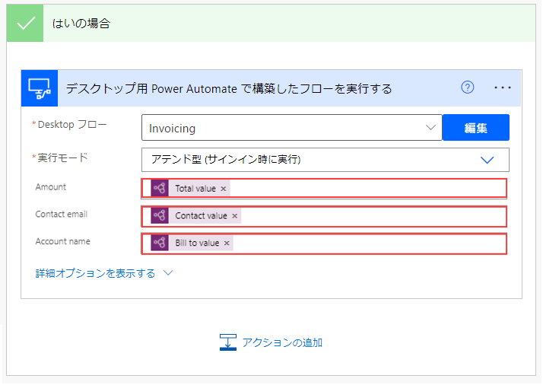
Task: Click アテンド型 (サインイン時に実行) text
Action: tap(226, 160)
